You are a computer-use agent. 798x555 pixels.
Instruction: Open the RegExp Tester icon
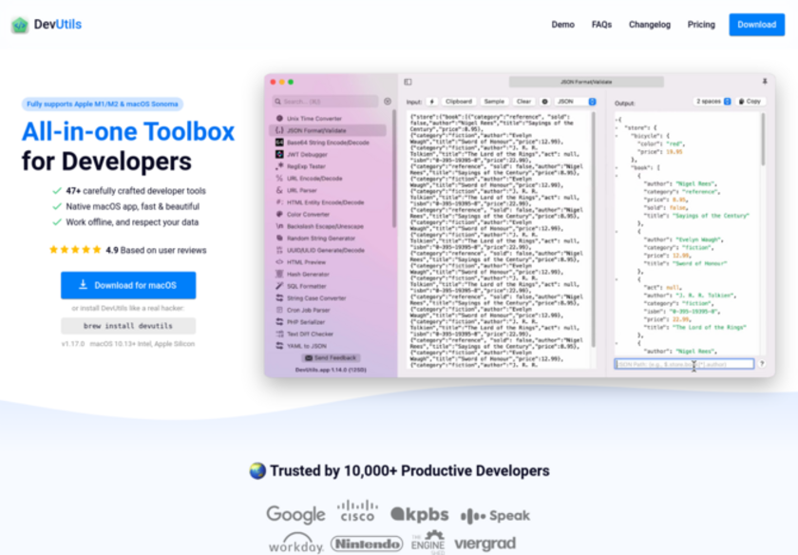tap(279, 166)
